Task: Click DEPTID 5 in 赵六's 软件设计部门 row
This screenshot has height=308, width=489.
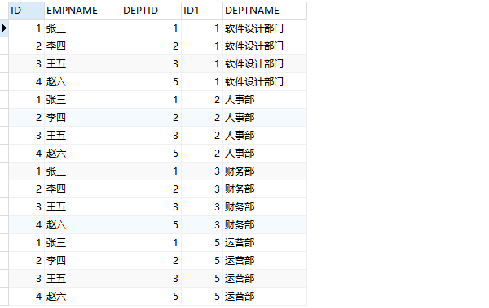Action: point(152,82)
